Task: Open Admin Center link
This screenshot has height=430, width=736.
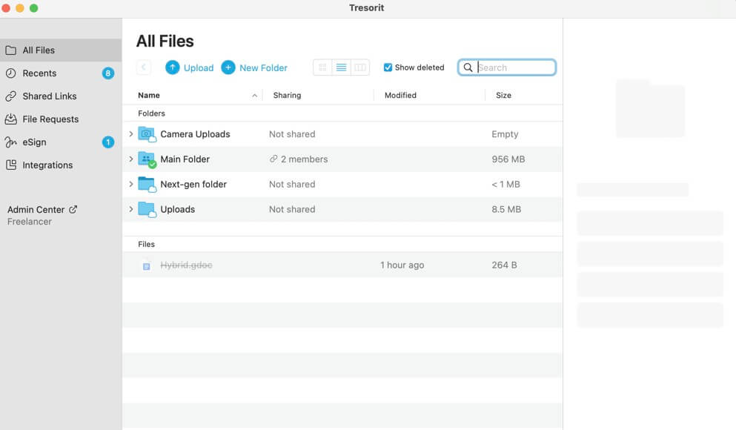Action: pyautogui.click(x=36, y=210)
